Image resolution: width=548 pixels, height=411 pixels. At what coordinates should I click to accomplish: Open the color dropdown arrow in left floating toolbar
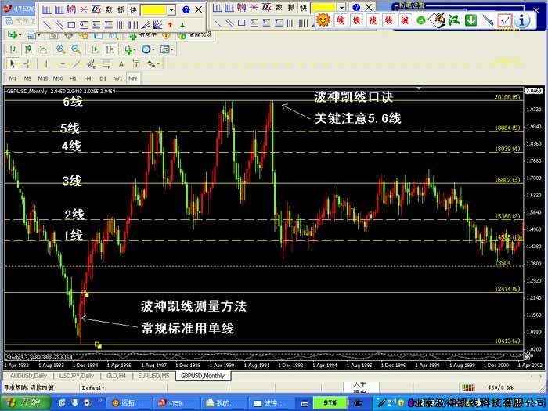(171, 9)
